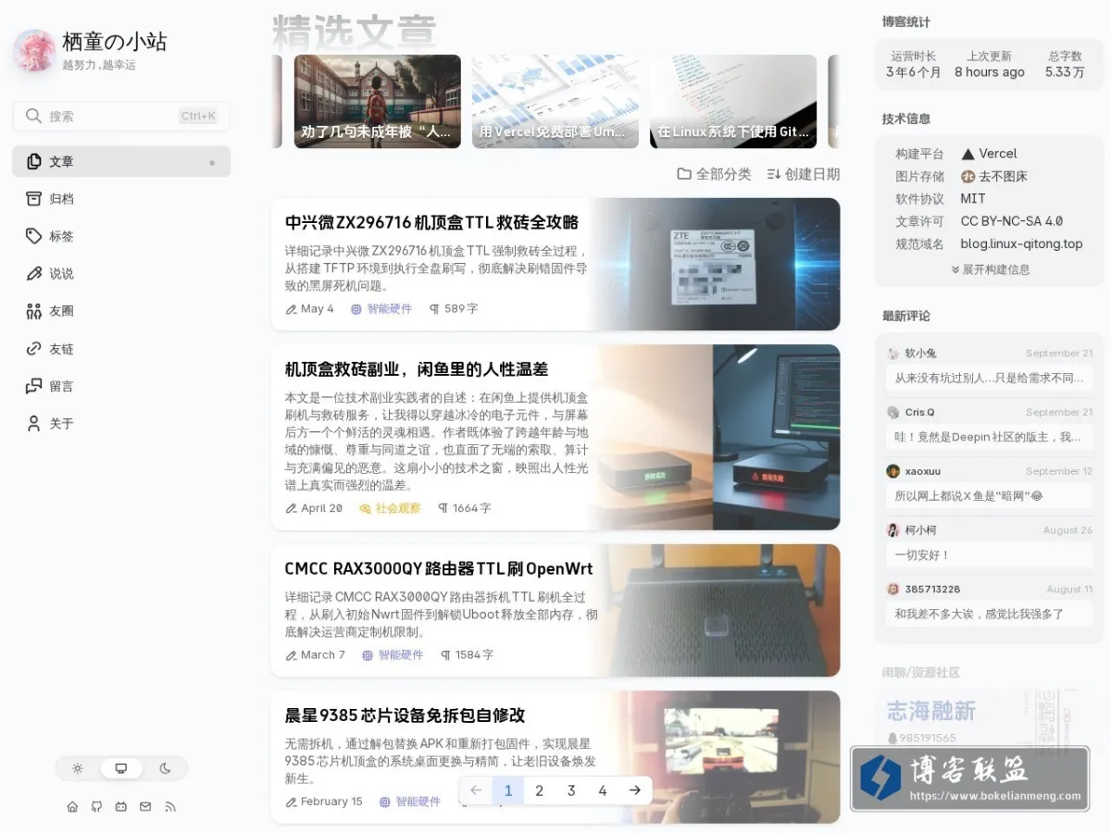Click 智能硬件 tag on March 7 article
The width and height of the screenshot is (1111, 833).
tap(393, 654)
